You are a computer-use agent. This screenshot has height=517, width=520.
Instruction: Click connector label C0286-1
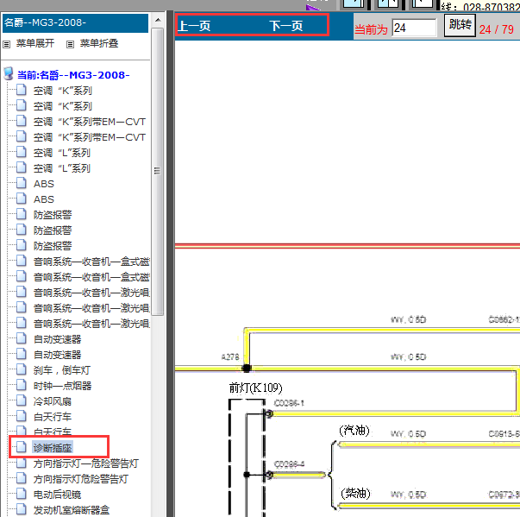(289, 403)
